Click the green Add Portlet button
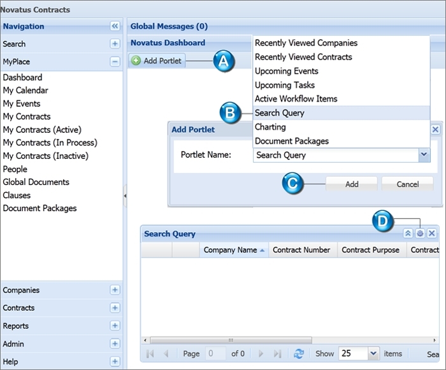The image size is (446, 370). (x=157, y=60)
